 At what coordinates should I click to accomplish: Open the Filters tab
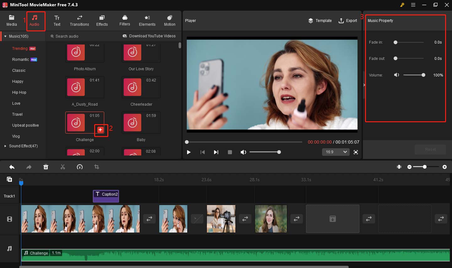pos(125,21)
